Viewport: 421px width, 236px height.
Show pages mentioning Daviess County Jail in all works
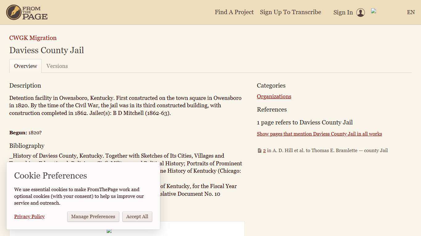[319, 134]
